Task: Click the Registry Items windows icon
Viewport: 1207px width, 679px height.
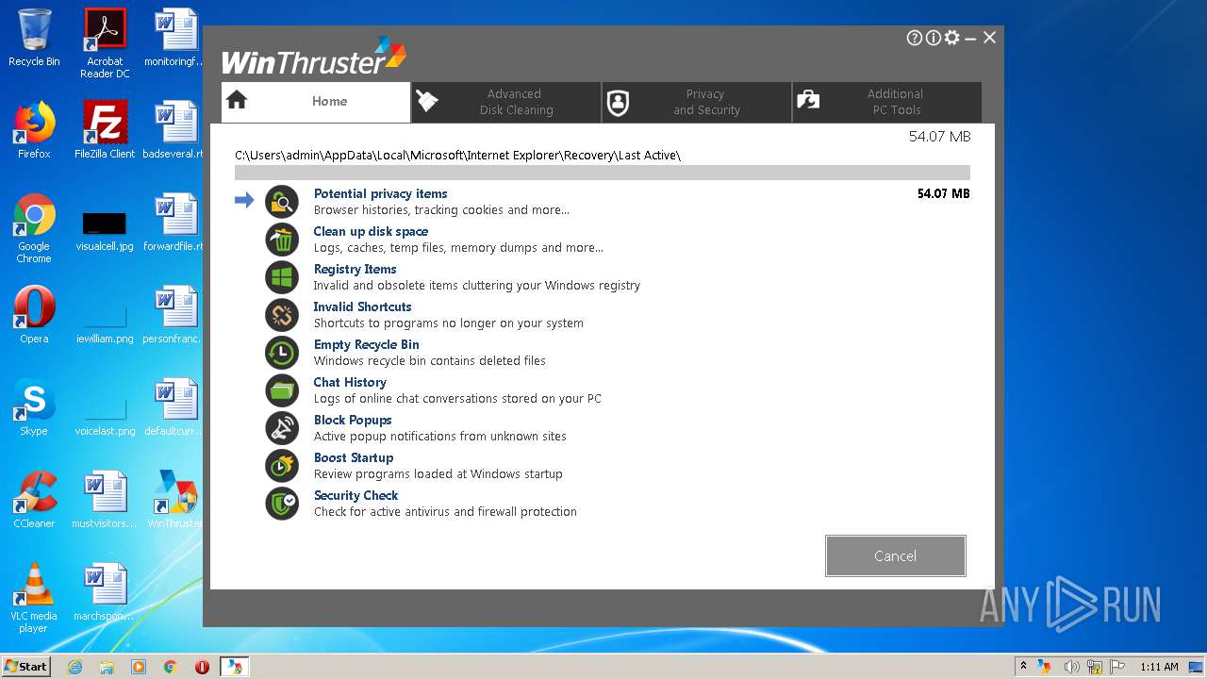Action: 282,277
